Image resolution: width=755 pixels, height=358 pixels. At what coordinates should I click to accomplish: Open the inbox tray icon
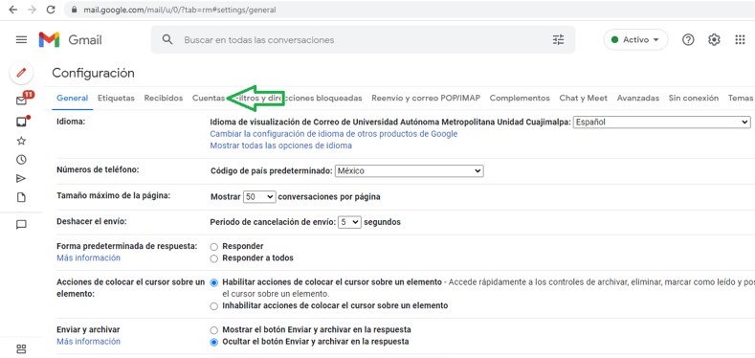(x=22, y=122)
